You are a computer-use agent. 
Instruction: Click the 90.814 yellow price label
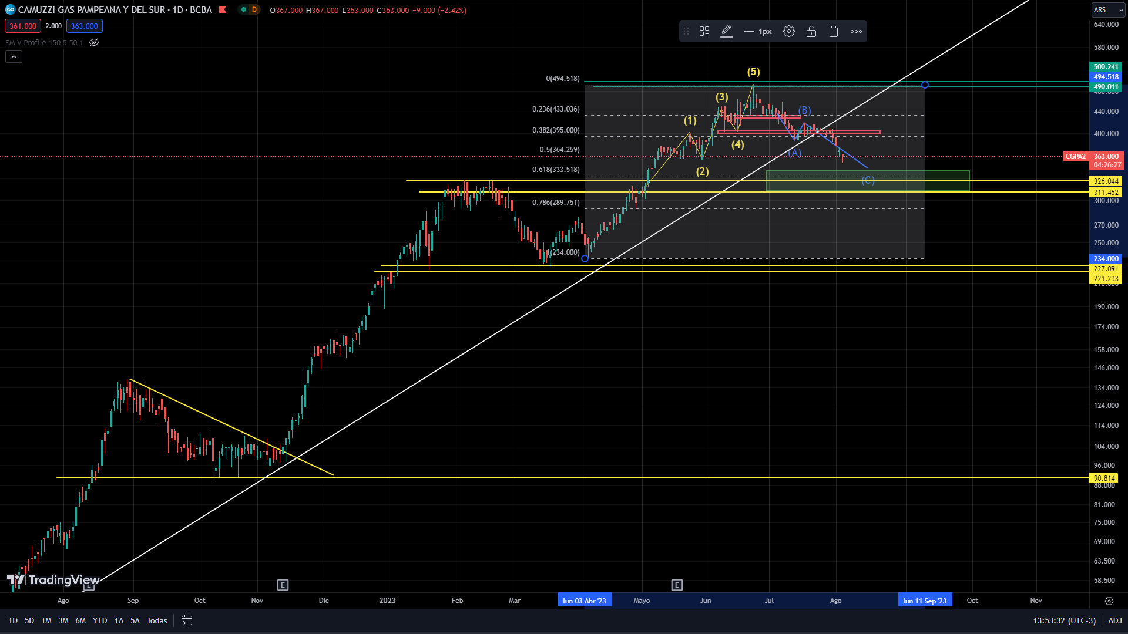1104,478
